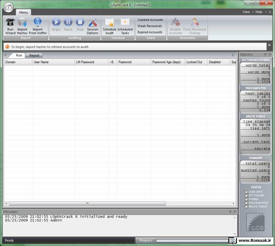275x246 pixels.
Task: Click the <8 column header
Action: [113, 62]
